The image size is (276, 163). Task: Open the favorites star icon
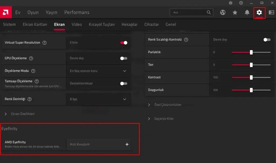click(235, 12)
